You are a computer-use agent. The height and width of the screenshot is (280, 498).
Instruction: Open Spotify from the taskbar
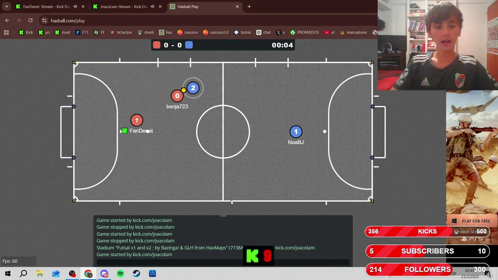(120, 274)
